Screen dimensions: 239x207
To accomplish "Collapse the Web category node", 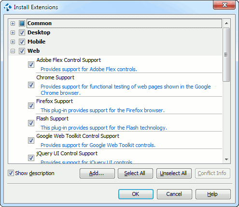I will pos(13,51).
